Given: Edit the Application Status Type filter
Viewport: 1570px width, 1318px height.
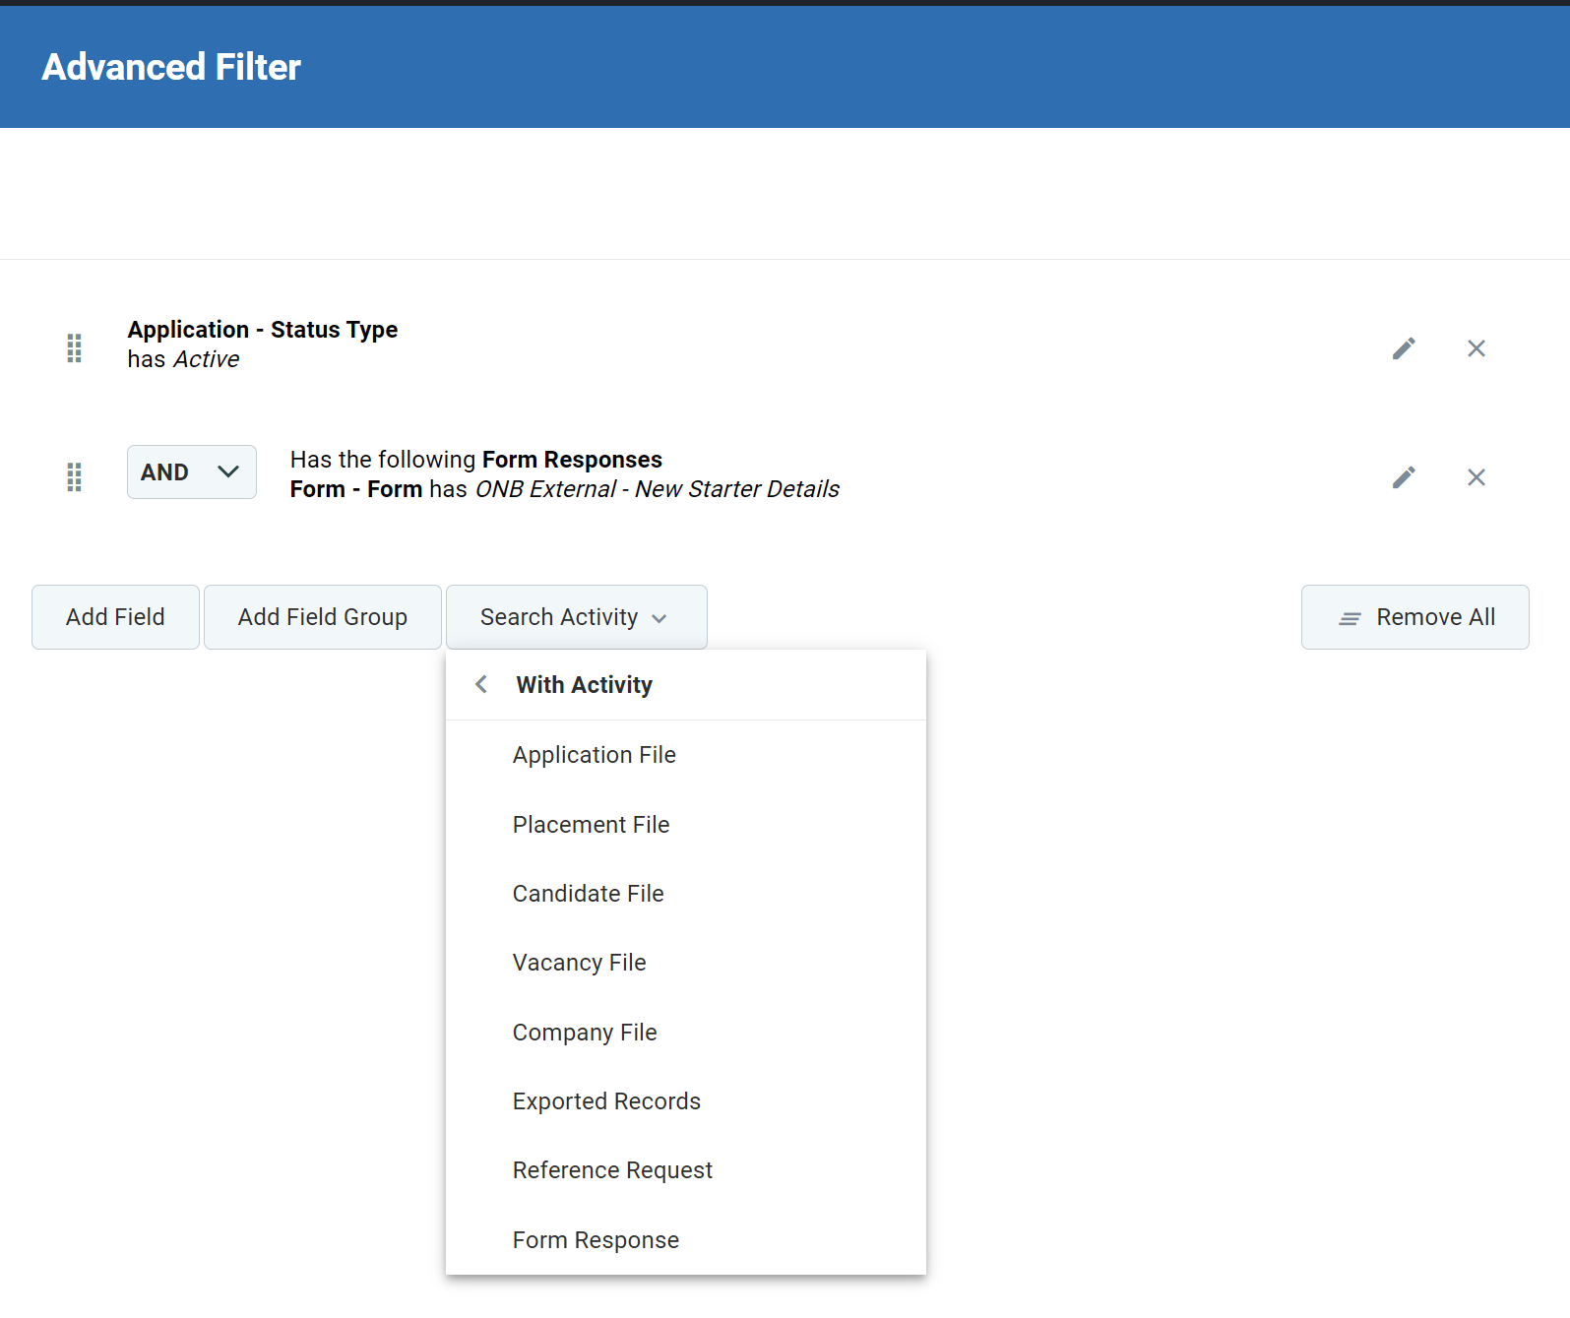Looking at the screenshot, I should (x=1404, y=348).
